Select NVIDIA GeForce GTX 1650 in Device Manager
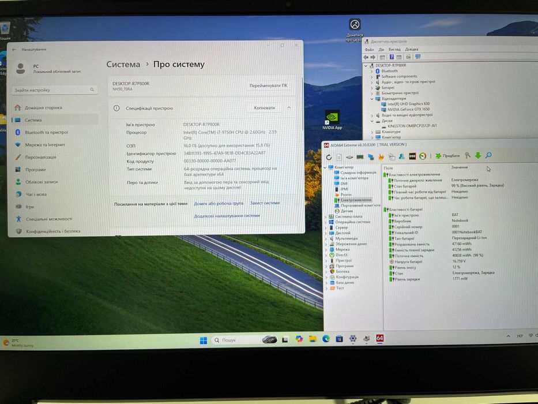 tap(405, 109)
